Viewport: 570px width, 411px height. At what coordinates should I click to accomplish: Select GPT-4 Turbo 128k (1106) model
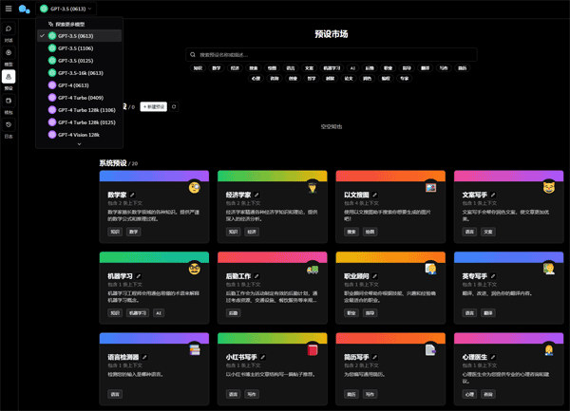click(x=79, y=110)
